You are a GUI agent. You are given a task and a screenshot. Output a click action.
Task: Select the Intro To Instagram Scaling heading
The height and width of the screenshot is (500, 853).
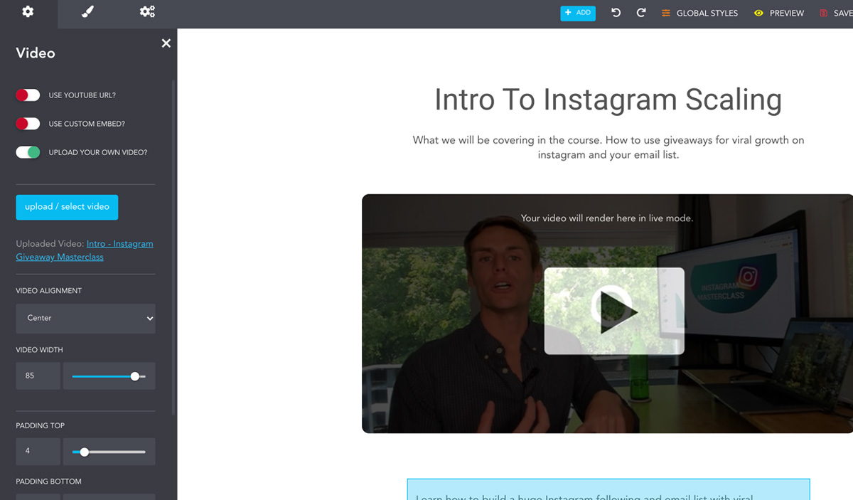coord(608,100)
